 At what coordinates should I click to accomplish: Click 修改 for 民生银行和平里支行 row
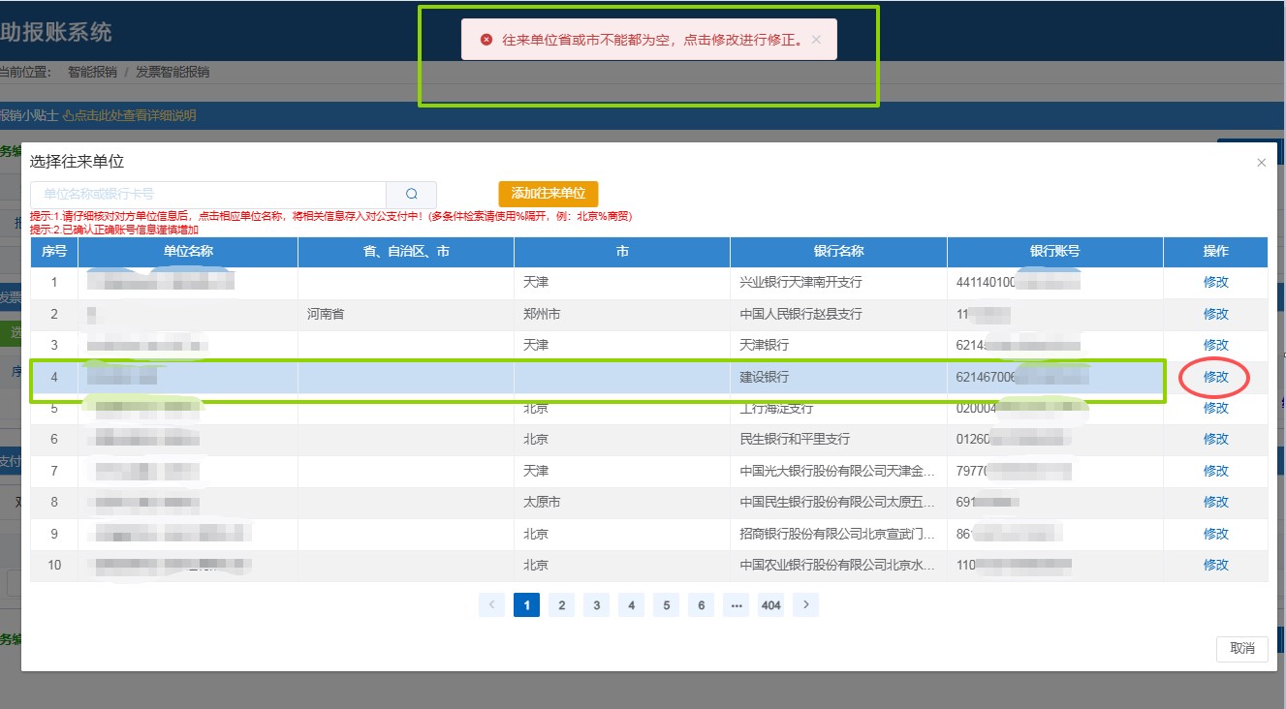click(1215, 439)
